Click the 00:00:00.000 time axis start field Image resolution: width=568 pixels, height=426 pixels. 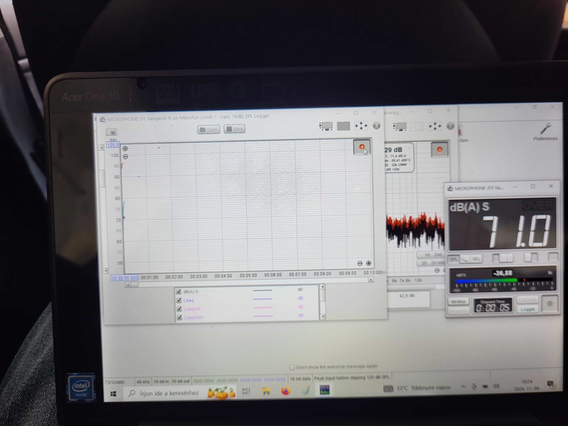pos(125,278)
